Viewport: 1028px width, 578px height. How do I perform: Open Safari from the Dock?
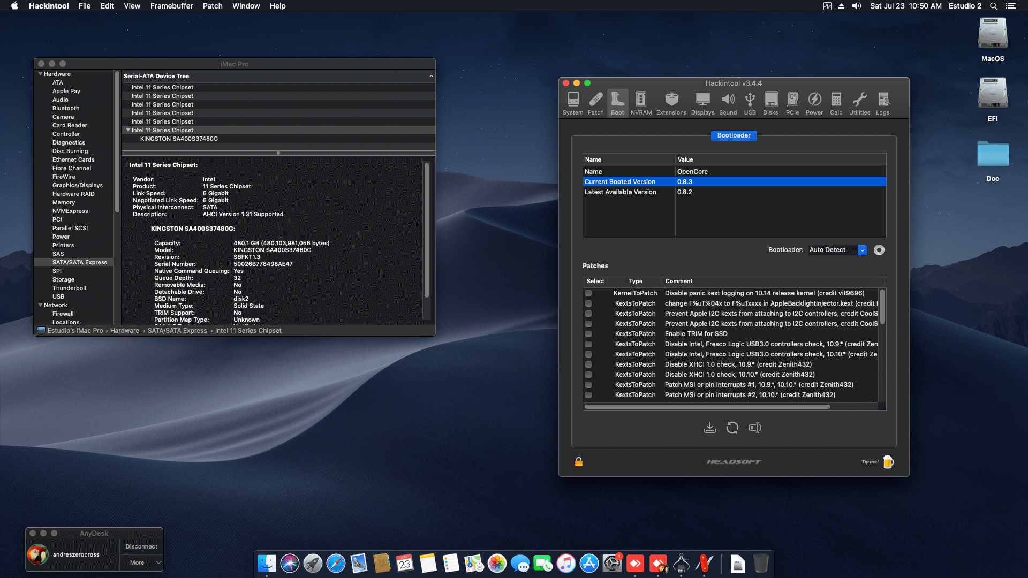click(336, 563)
